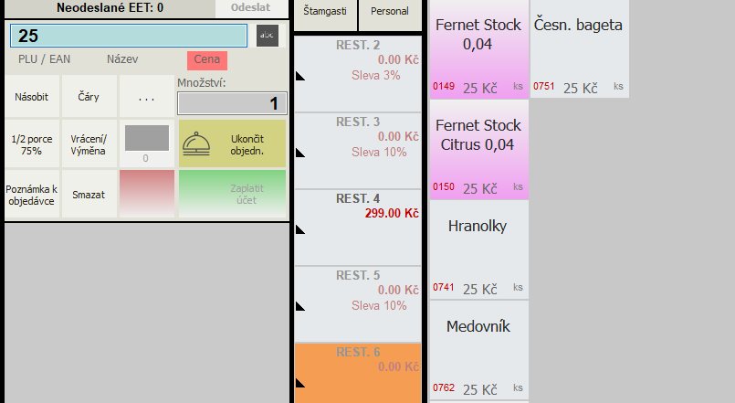Switch search mode to Název
Screen dimensions: 735x403
122,59
